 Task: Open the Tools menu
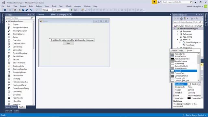tap(54, 6)
